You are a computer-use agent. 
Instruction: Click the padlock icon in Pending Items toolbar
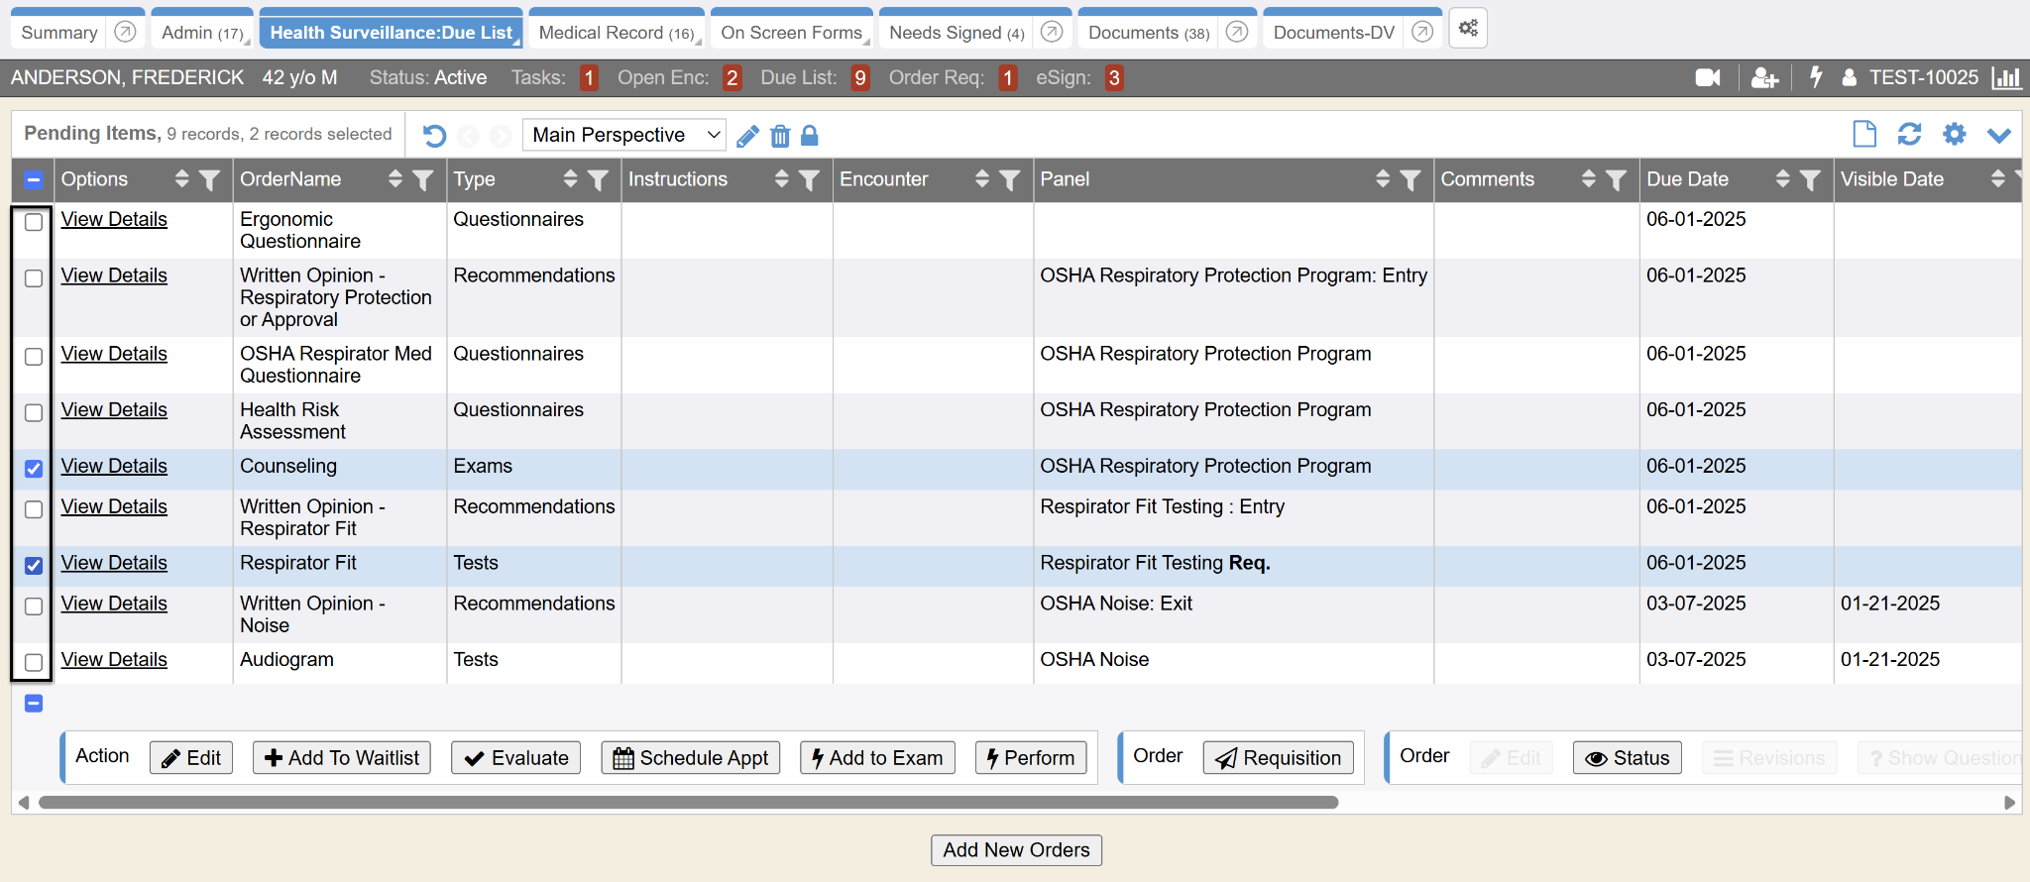click(x=810, y=136)
